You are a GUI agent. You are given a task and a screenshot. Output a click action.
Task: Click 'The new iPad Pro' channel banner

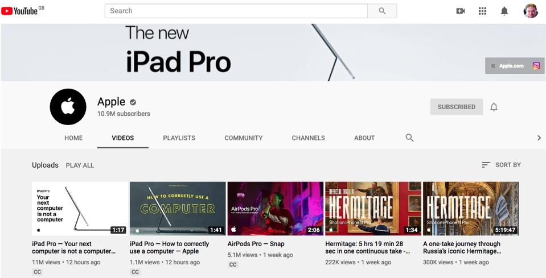[273, 52]
